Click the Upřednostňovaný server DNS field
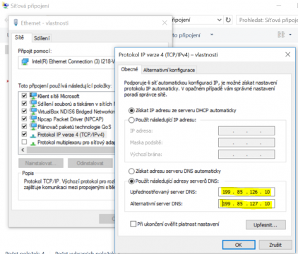The width and height of the screenshot is (298, 254). 246,192
